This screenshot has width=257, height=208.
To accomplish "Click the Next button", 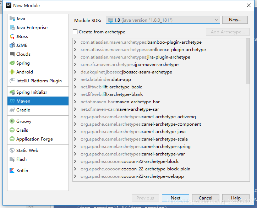I will pyautogui.click(x=175, y=198).
